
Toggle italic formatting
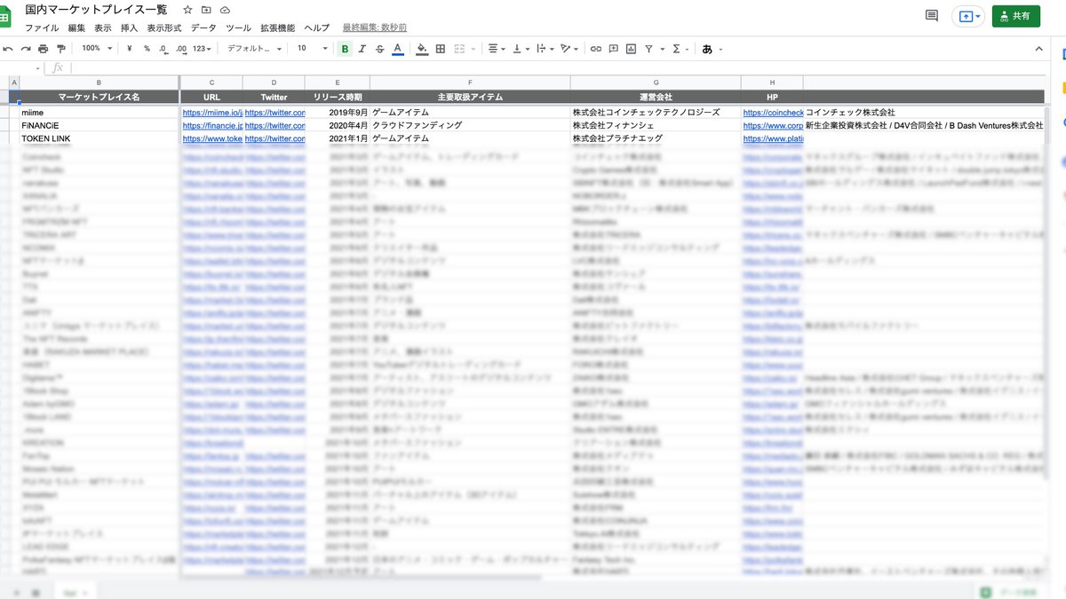pyautogui.click(x=362, y=49)
